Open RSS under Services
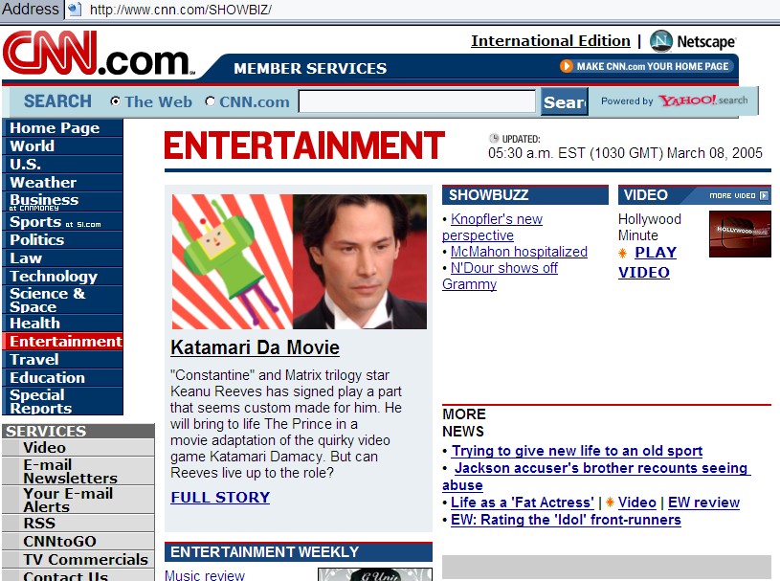This screenshot has width=780, height=581. tap(37, 524)
